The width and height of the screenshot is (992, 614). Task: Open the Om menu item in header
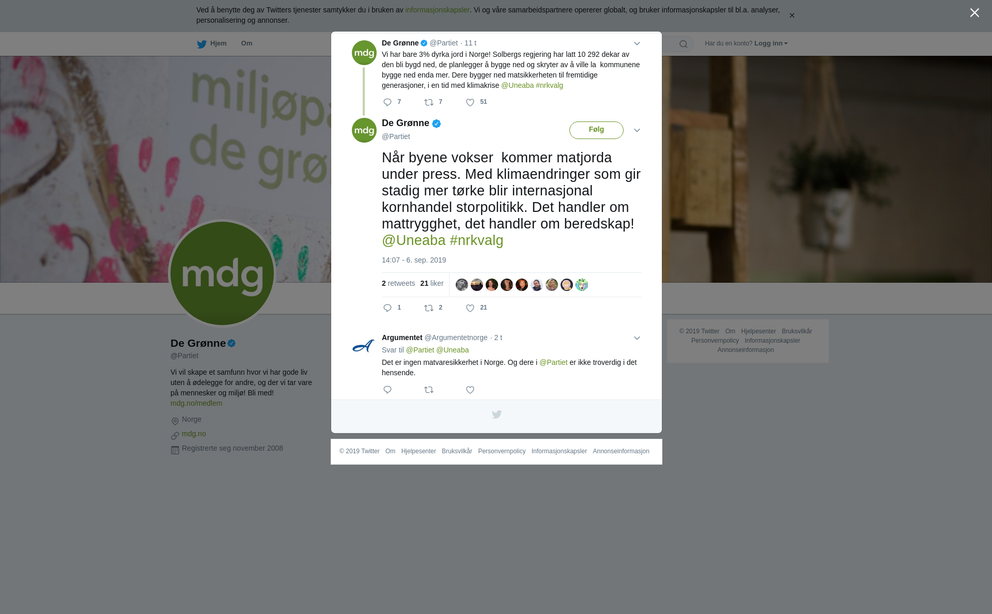(246, 43)
